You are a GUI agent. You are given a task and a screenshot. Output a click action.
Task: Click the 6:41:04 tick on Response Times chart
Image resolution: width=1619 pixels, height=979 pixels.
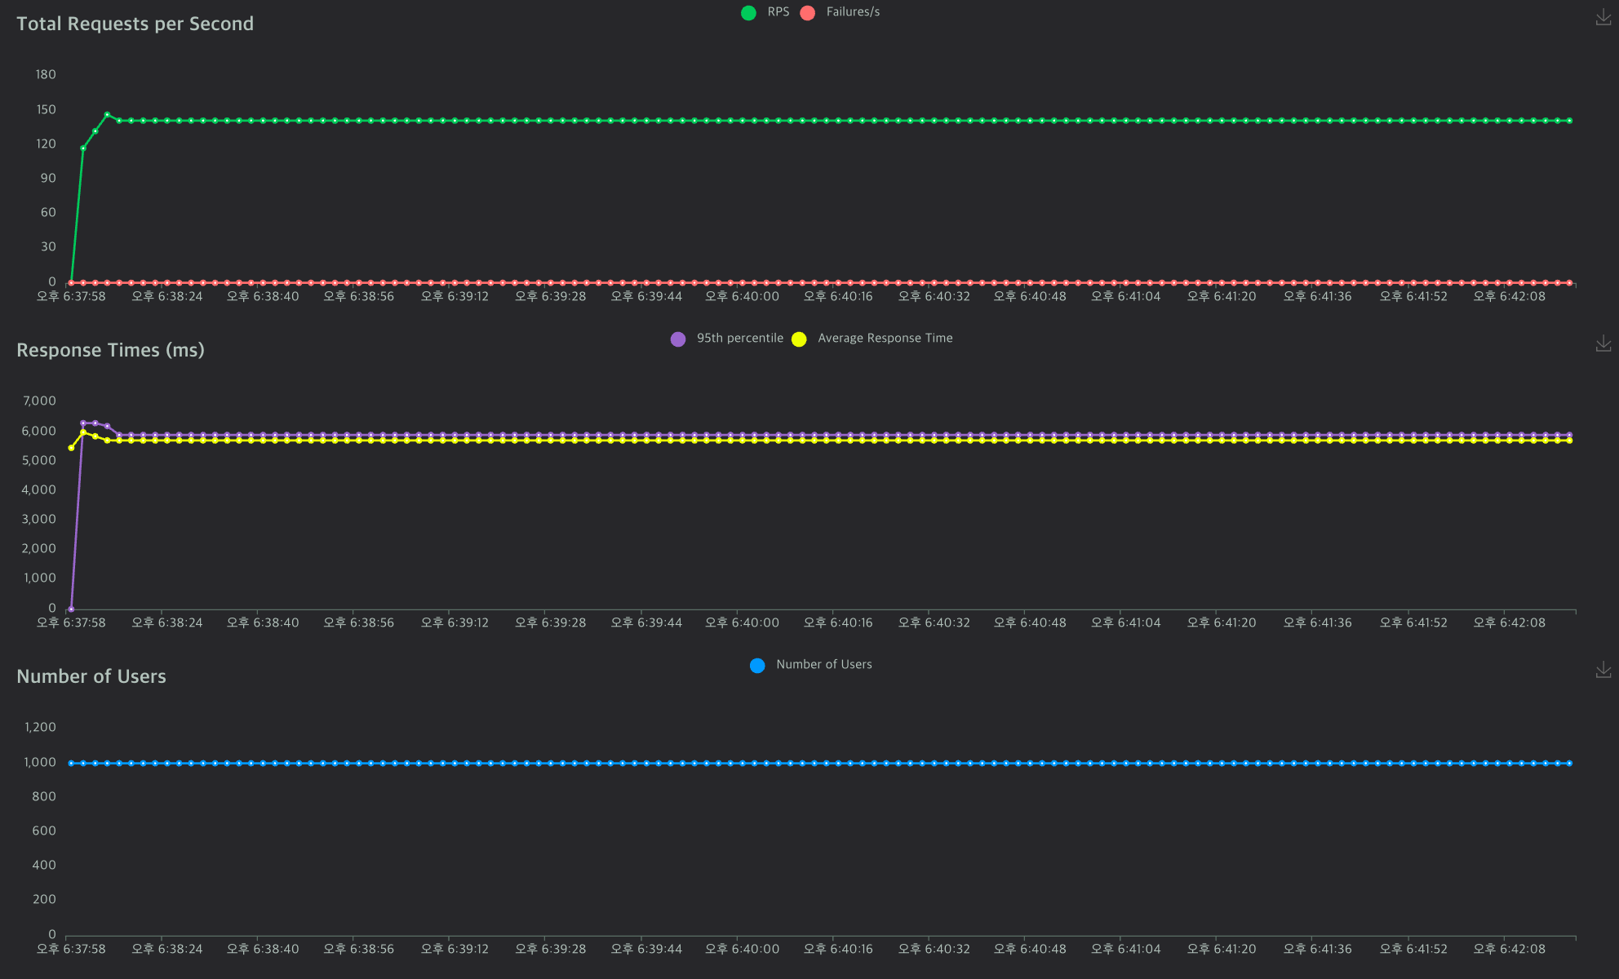point(1125,622)
